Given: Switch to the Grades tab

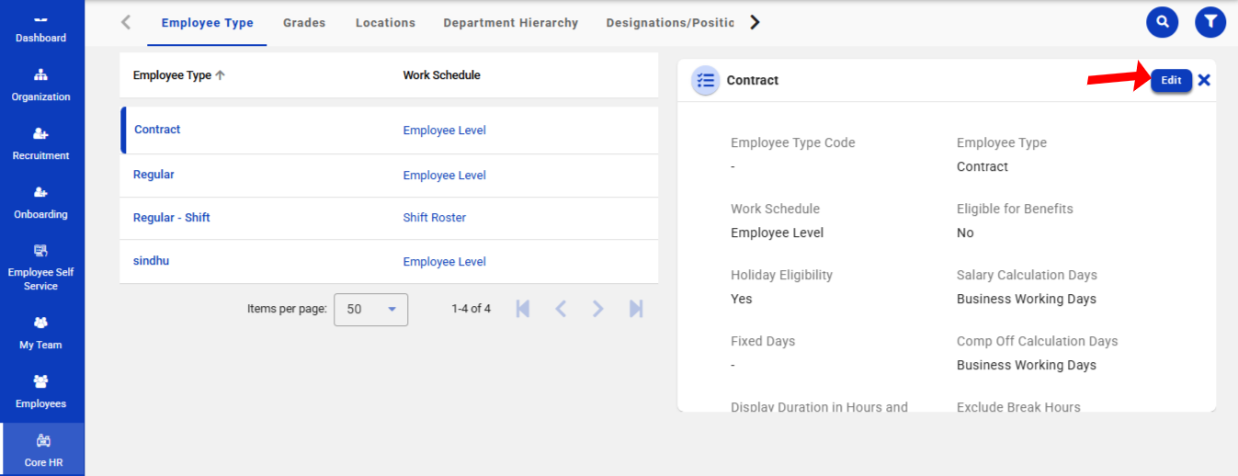Looking at the screenshot, I should pos(304,23).
